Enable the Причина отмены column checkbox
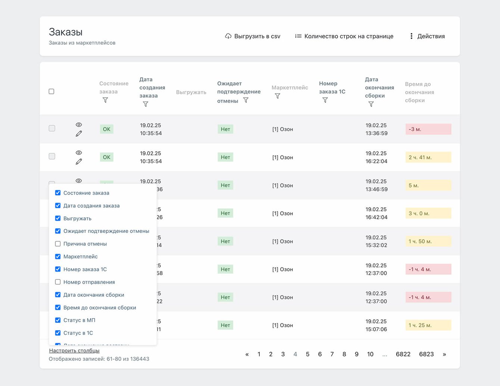500x386 pixels. (x=58, y=244)
